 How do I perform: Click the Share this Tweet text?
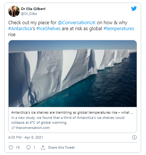[61, 148]
